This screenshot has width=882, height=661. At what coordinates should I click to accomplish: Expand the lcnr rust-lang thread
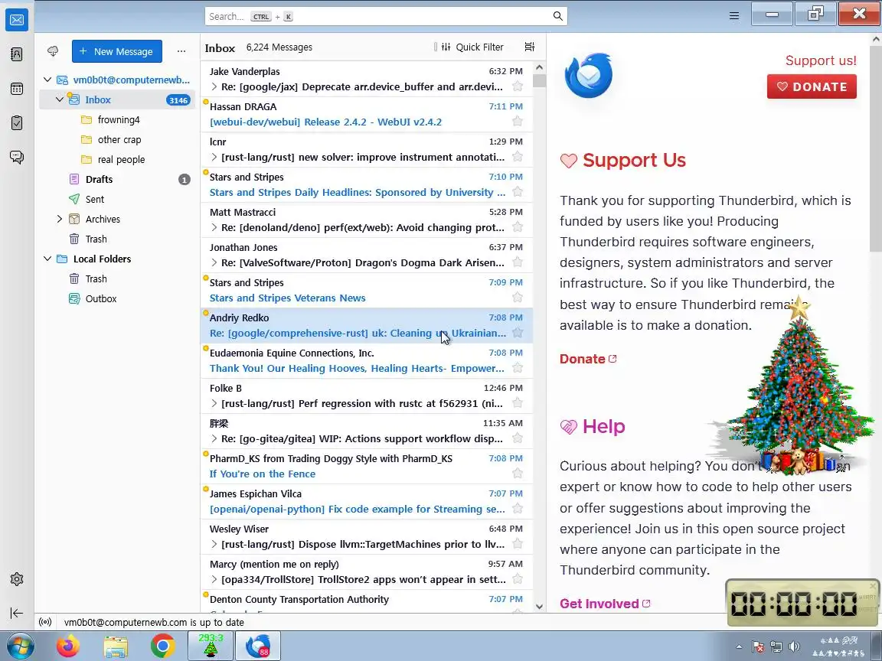(214, 157)
